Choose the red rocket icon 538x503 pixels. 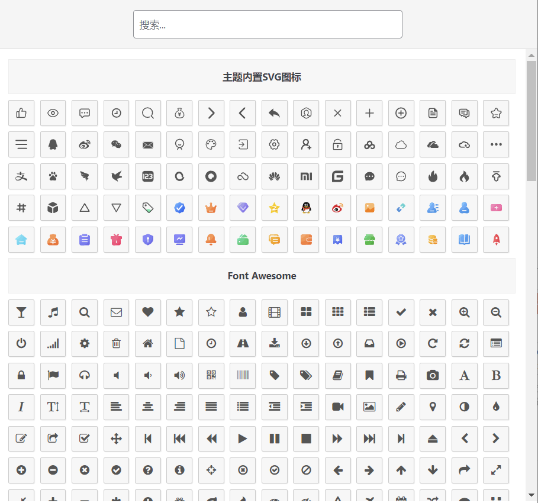pyautogui.click(x=496, y=240)
